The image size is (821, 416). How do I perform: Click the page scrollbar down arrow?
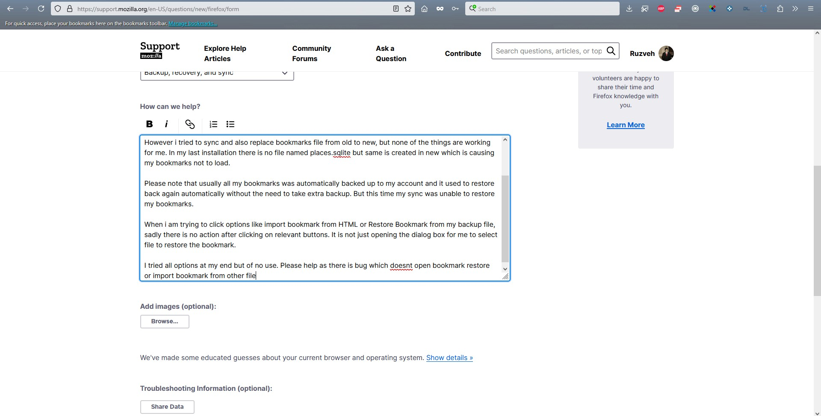(817, 413)
